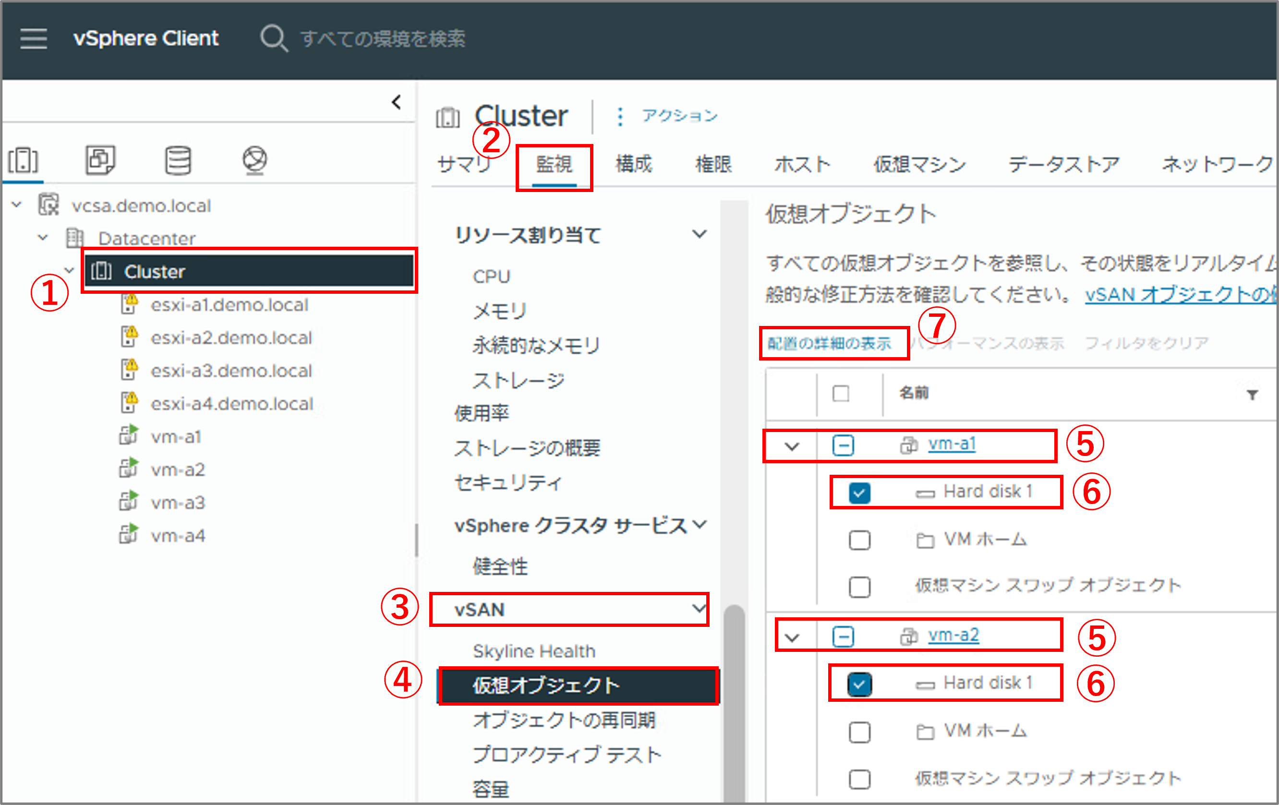
Task: Collapse the vcsa.demo.local tree node
Action: point(16,204)
